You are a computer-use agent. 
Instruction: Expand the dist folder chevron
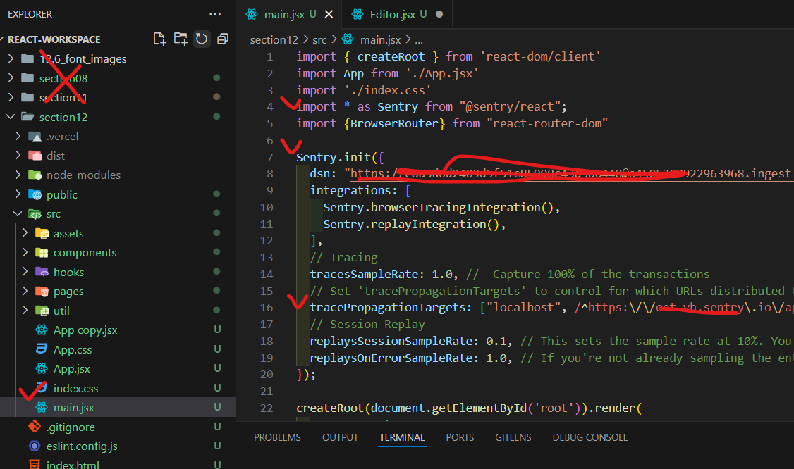18,156
